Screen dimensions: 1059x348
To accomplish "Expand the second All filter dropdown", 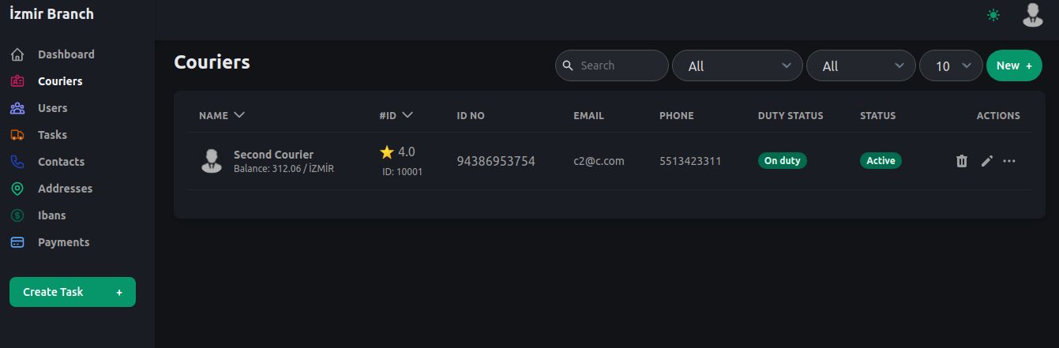I will [861, 66].
